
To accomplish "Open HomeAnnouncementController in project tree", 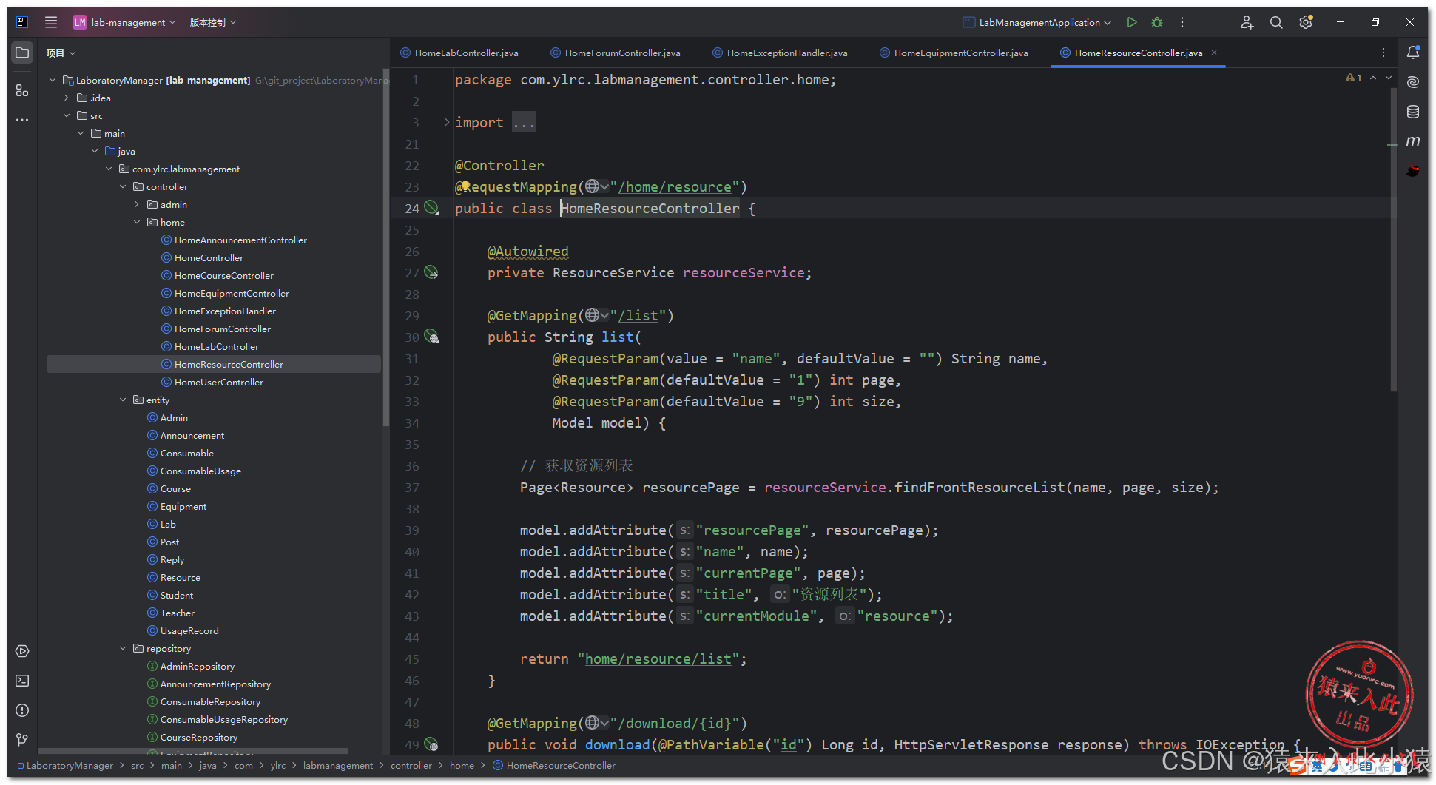I will tap(240, 240).
